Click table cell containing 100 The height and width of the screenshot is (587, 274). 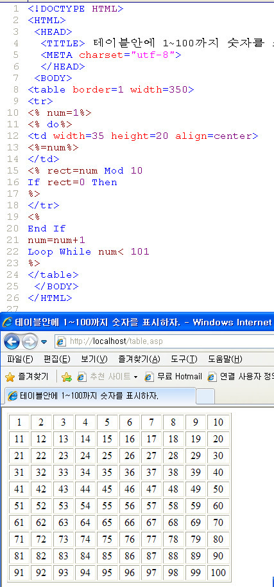[218, 572]
